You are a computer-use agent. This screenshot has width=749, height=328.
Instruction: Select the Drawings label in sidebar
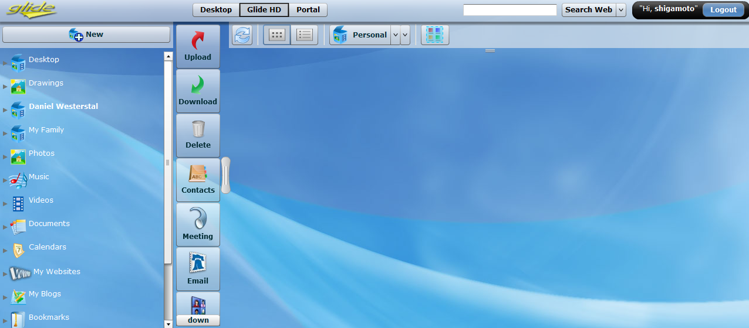pyautogui.click(x=46, y=83)
